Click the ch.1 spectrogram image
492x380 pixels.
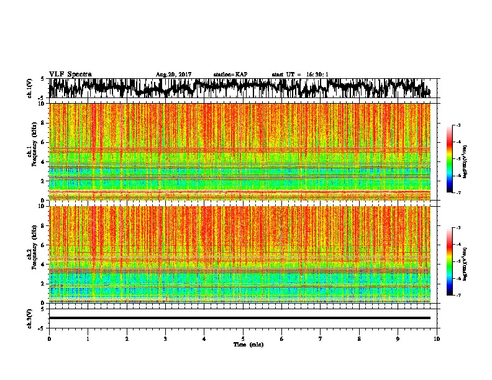point(240,152)
